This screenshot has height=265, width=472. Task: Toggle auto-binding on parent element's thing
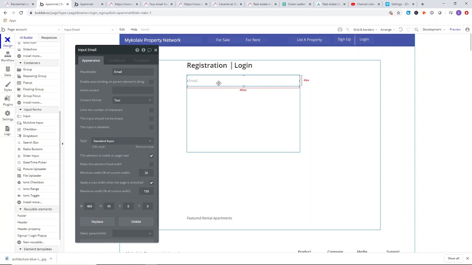pos(151,82)
